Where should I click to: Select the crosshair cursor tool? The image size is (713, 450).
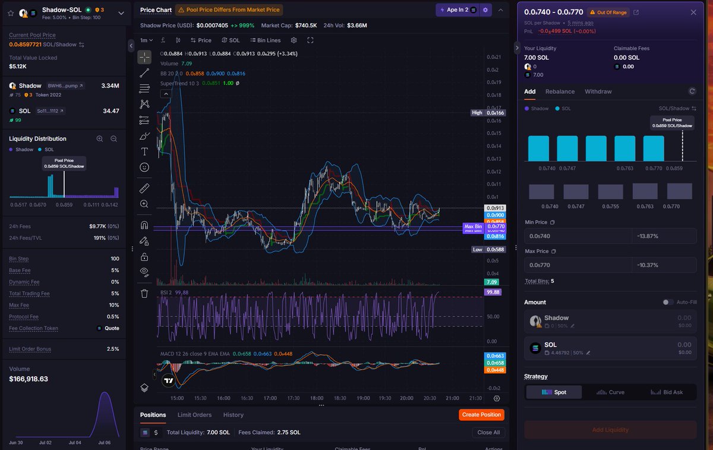click(144, 57)
